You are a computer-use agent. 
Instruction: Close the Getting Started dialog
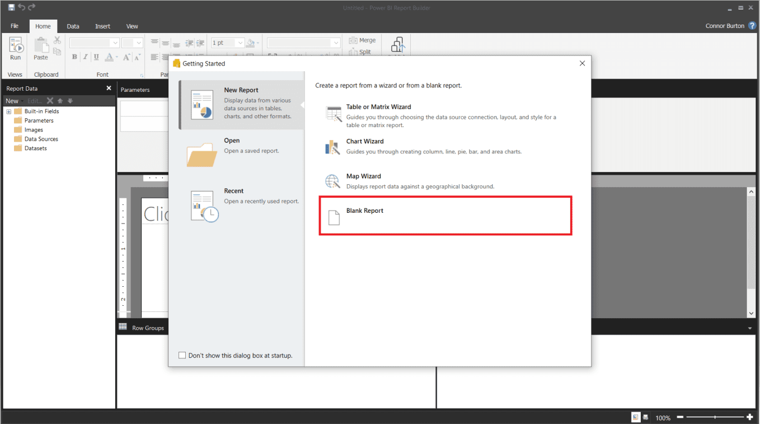[x=582, y=63]
